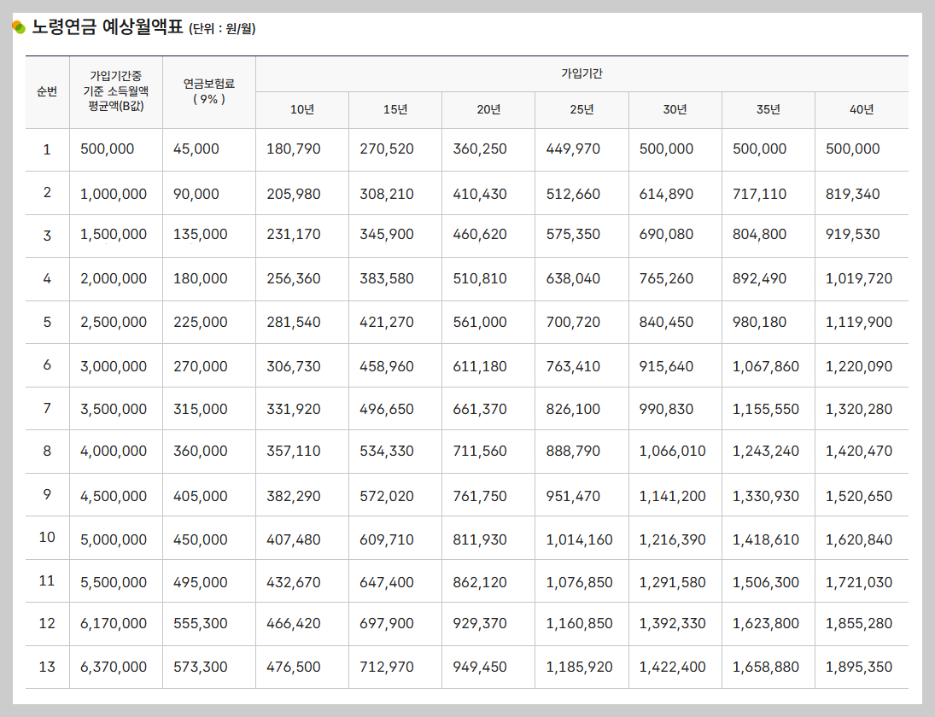Click the 20년 column header
This screenshot has height=717, width=935.
pos(488,109)
